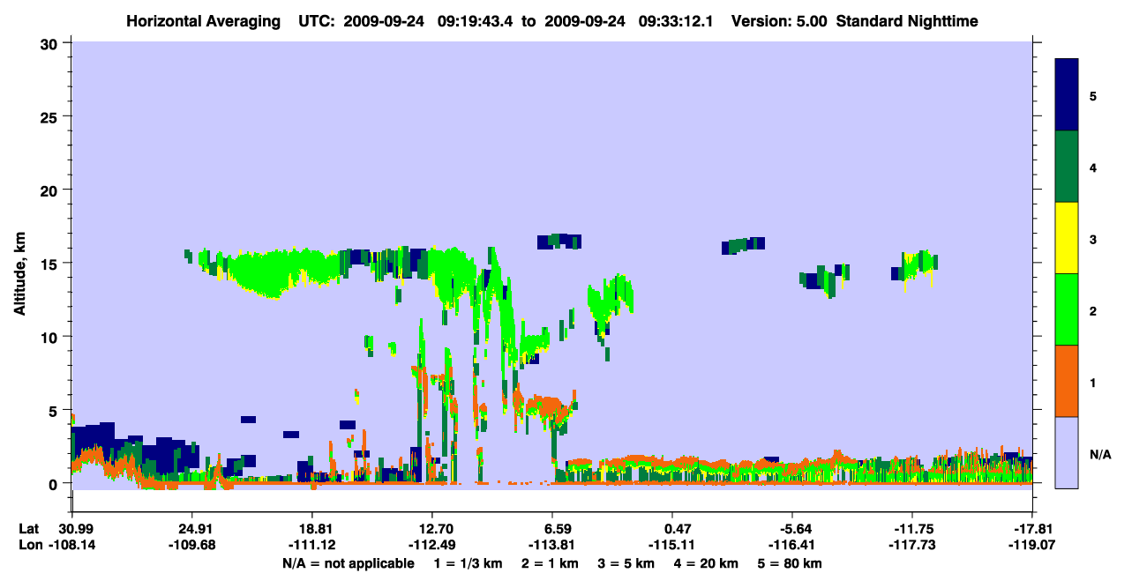Click the y-axis tick label 25
The height and width of the screenshot is (588, 1147).
click(x=49, y=116)
